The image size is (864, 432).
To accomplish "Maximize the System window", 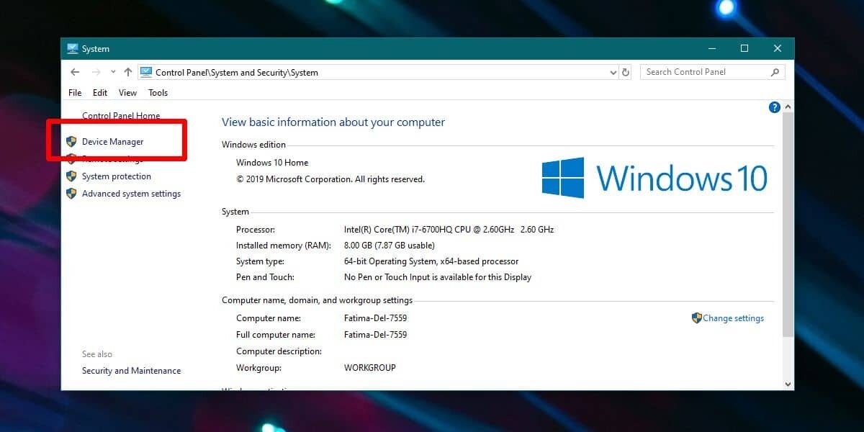I will pos(744,48).
